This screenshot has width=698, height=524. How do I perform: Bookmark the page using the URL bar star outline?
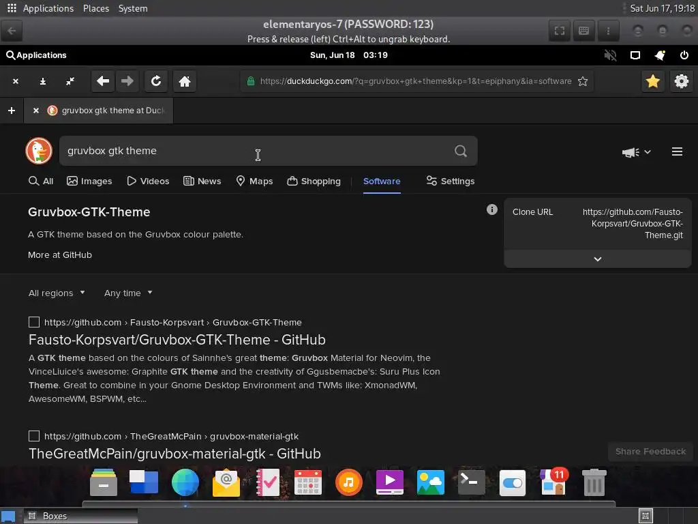pyautogui.click(x=583, y=81)
